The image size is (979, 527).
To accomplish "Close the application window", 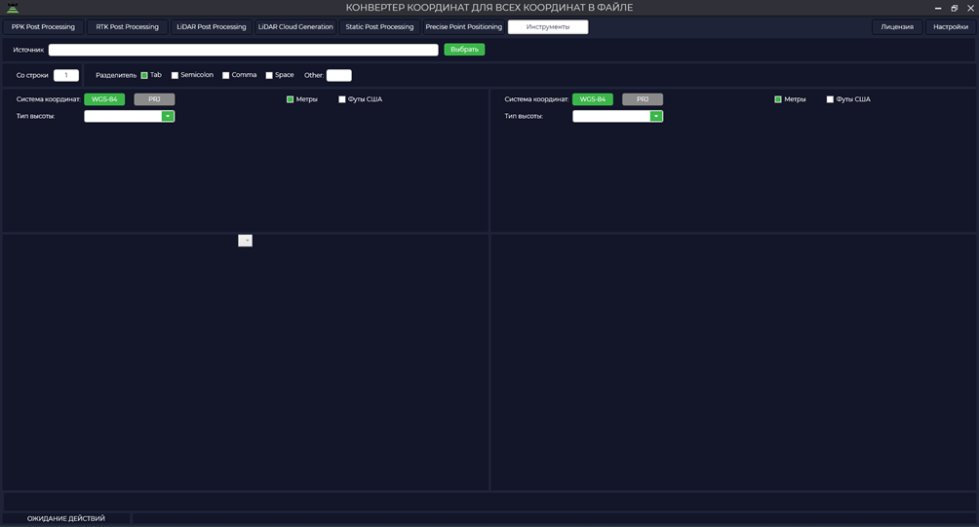I will pyautogui.click(x=970, y=8).
